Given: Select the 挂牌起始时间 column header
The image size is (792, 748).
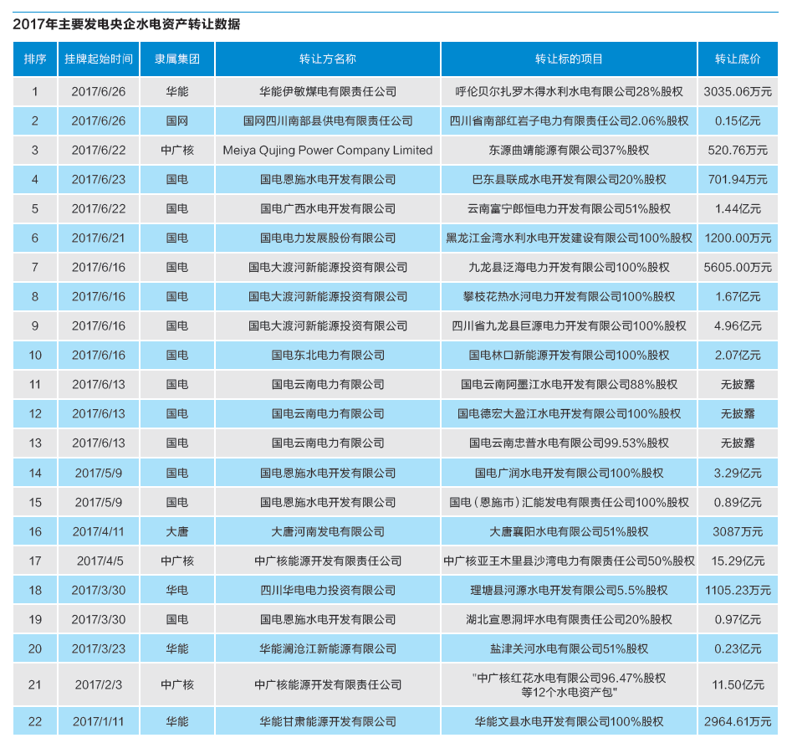Looking at the screenshot, I should click(99, 59).
